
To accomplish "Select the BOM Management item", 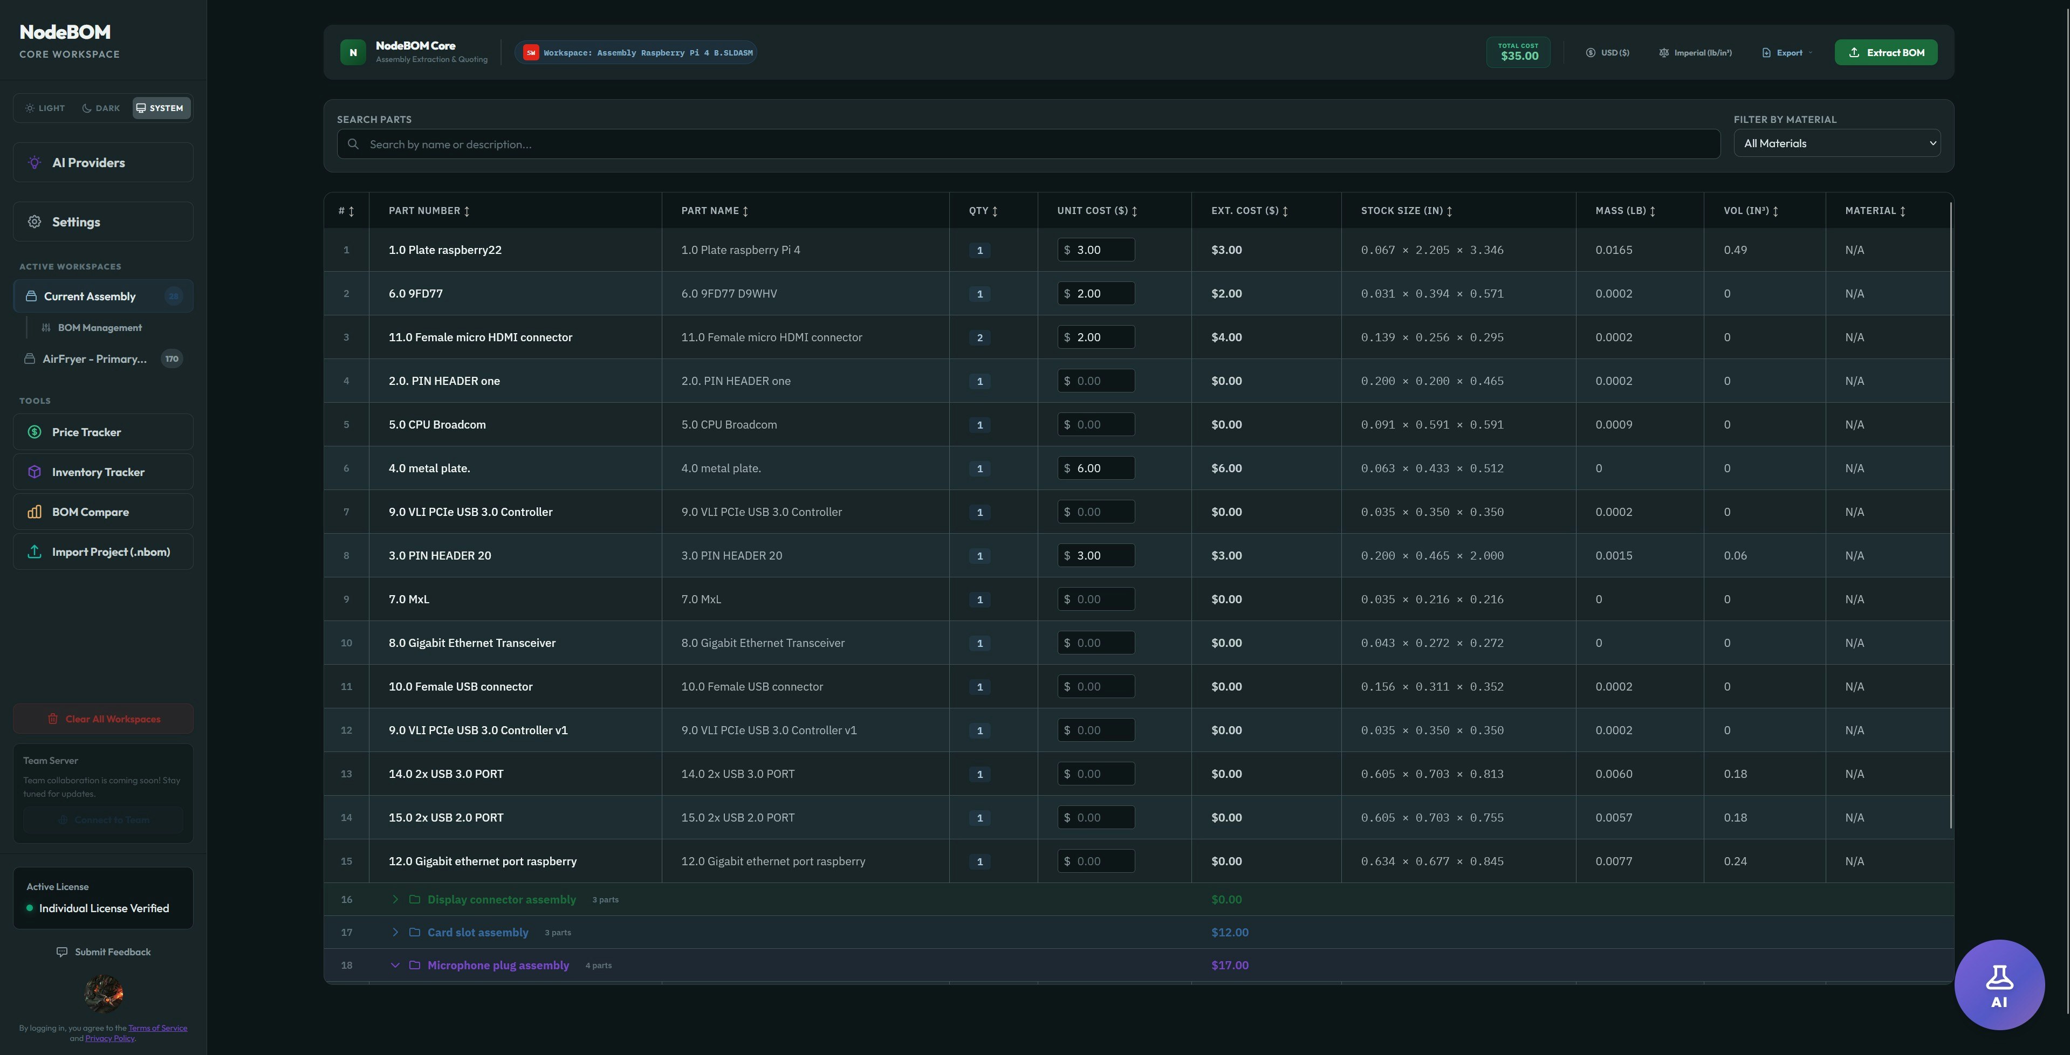I will 99,328.
